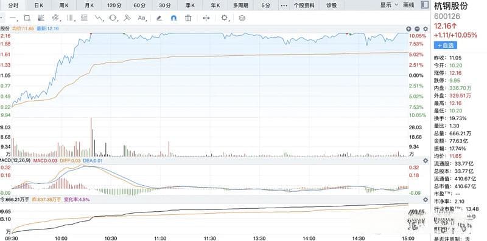Viewport: 487px width, 241px height.
Task: Click the 内盘 336.70万 row
Action: point(452,88)
